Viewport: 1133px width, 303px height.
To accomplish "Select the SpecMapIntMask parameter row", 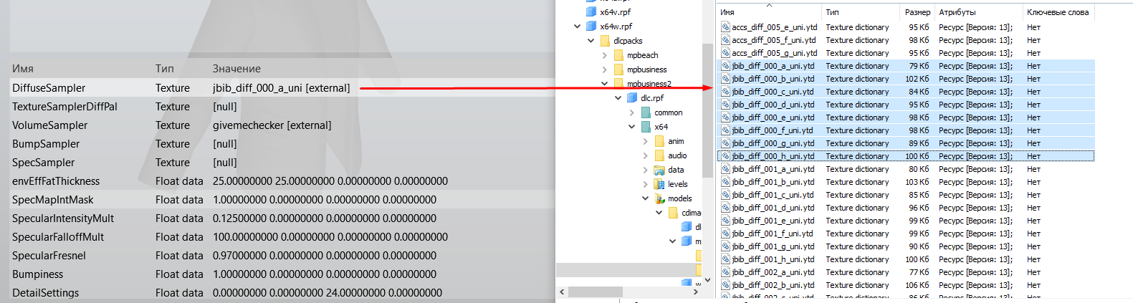I will (x=52, y=200).
